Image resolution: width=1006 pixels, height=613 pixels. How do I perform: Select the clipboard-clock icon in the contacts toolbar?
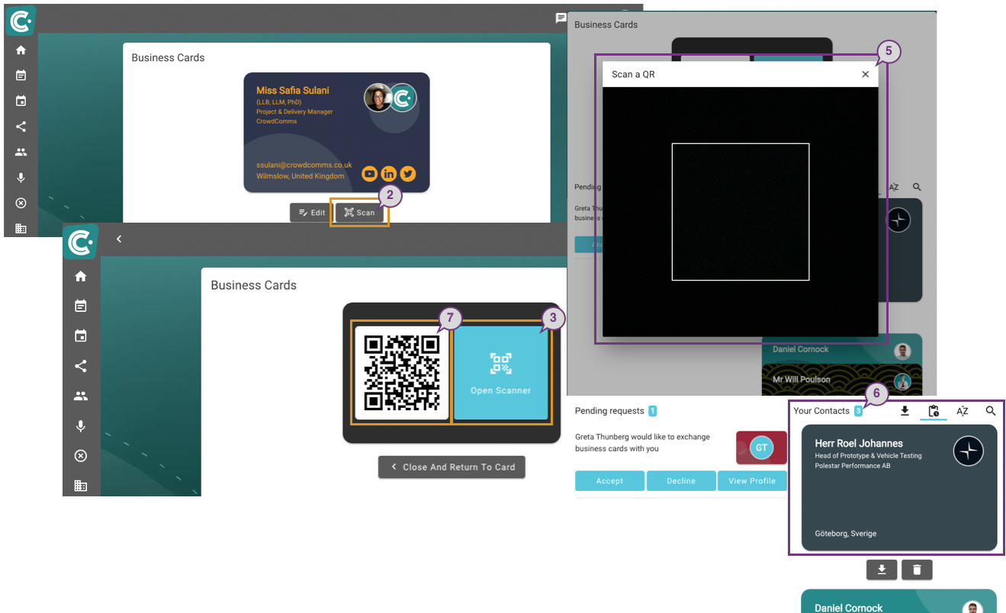click(x=934, y=411)
